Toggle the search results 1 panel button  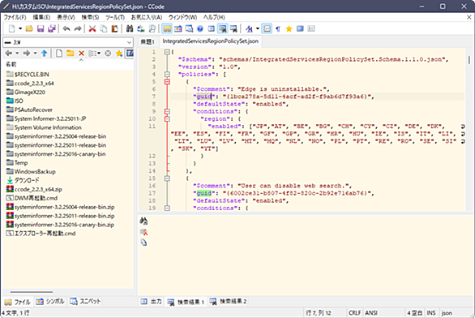pyautogui.click(x=223, y=29)
